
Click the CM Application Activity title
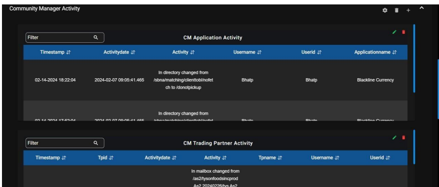[x=213, y=38]
